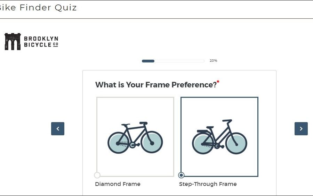Click the handlebars of the diamond frame bike
The height and width of the screenshot is (196, 313).
[143, 123]
